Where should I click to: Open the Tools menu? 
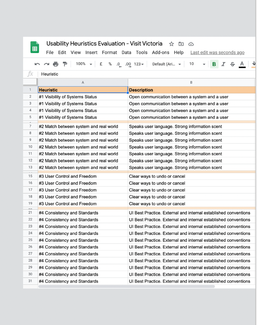tap(142, 52)
